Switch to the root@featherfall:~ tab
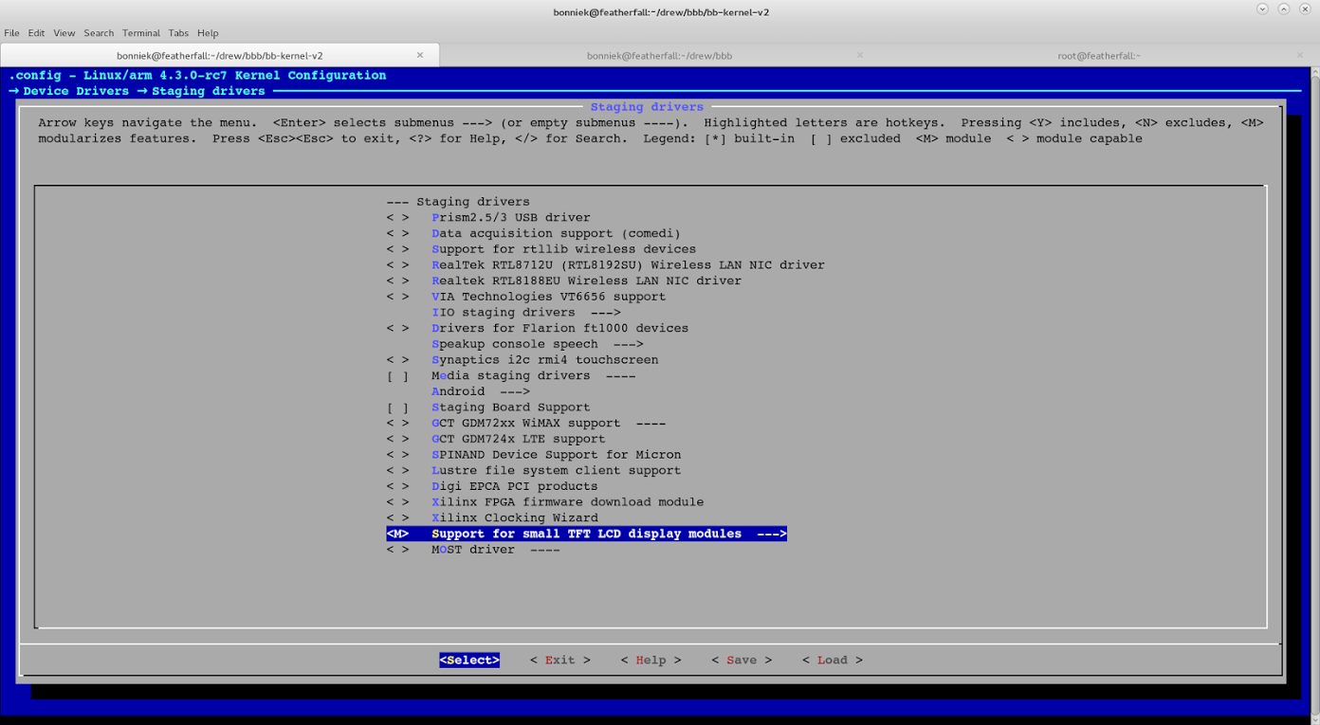 point(1098,55)
